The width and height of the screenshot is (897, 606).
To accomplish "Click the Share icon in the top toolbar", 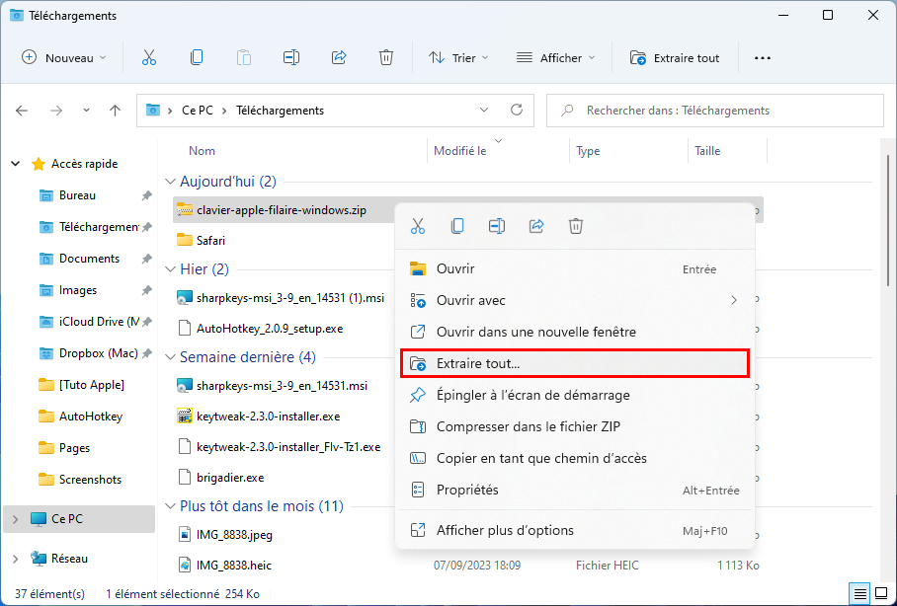I will point(339,58).
